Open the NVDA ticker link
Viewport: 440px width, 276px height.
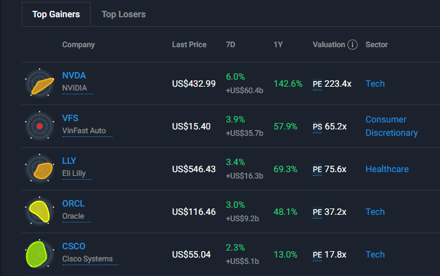pyautogui.click(x=73, y=76)
